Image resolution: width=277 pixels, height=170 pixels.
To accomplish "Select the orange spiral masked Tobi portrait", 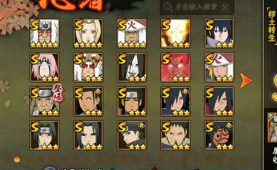I will 219,135.
